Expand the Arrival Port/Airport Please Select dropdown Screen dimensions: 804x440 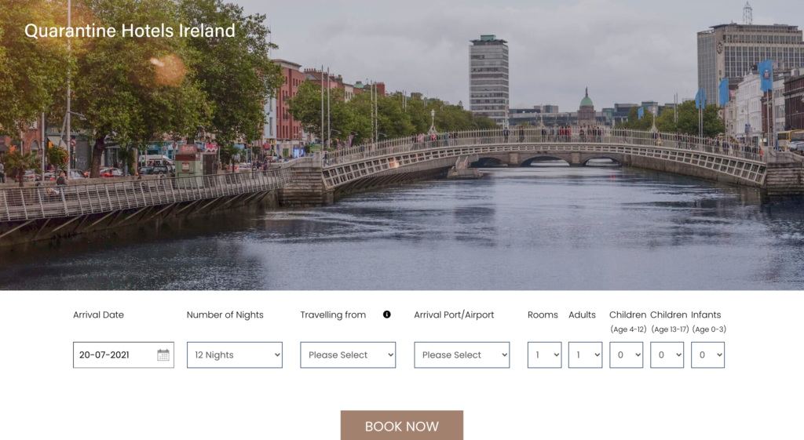point(462,355)
